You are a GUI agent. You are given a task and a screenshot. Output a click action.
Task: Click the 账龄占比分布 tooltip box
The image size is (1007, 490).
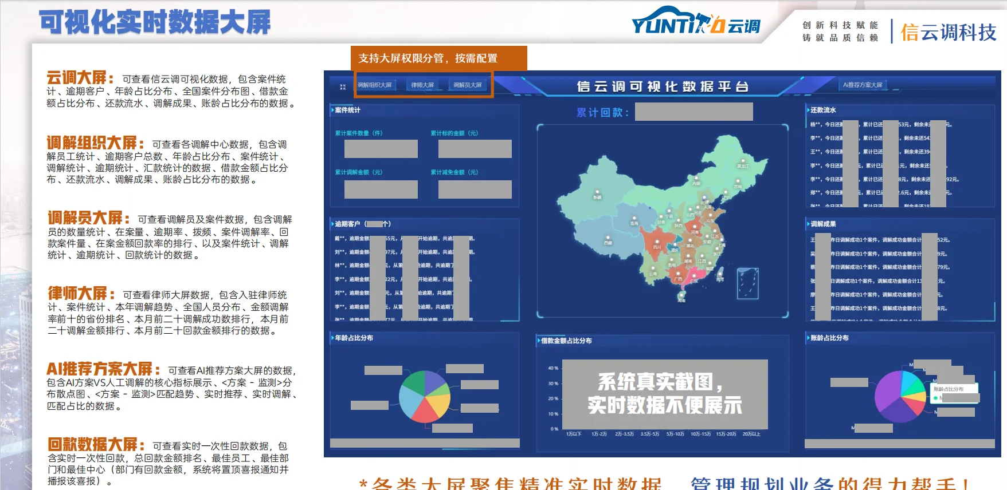(x=953, y=394)
